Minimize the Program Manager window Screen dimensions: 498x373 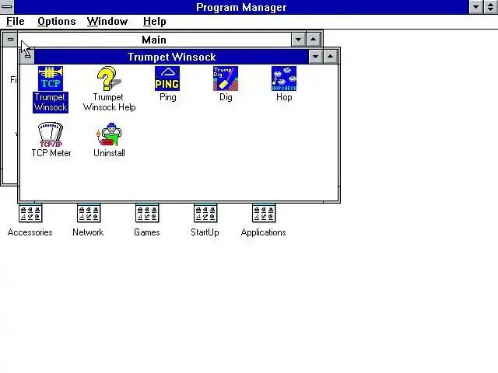click(x=476, y=7)
